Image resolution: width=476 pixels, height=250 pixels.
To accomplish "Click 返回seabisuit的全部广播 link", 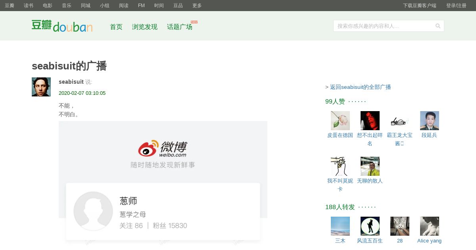I will tap(361, 87).
